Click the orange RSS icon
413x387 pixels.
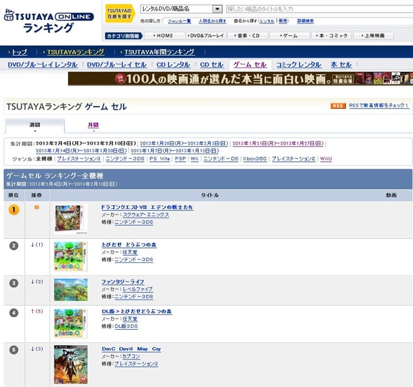(x=338, y=105)
